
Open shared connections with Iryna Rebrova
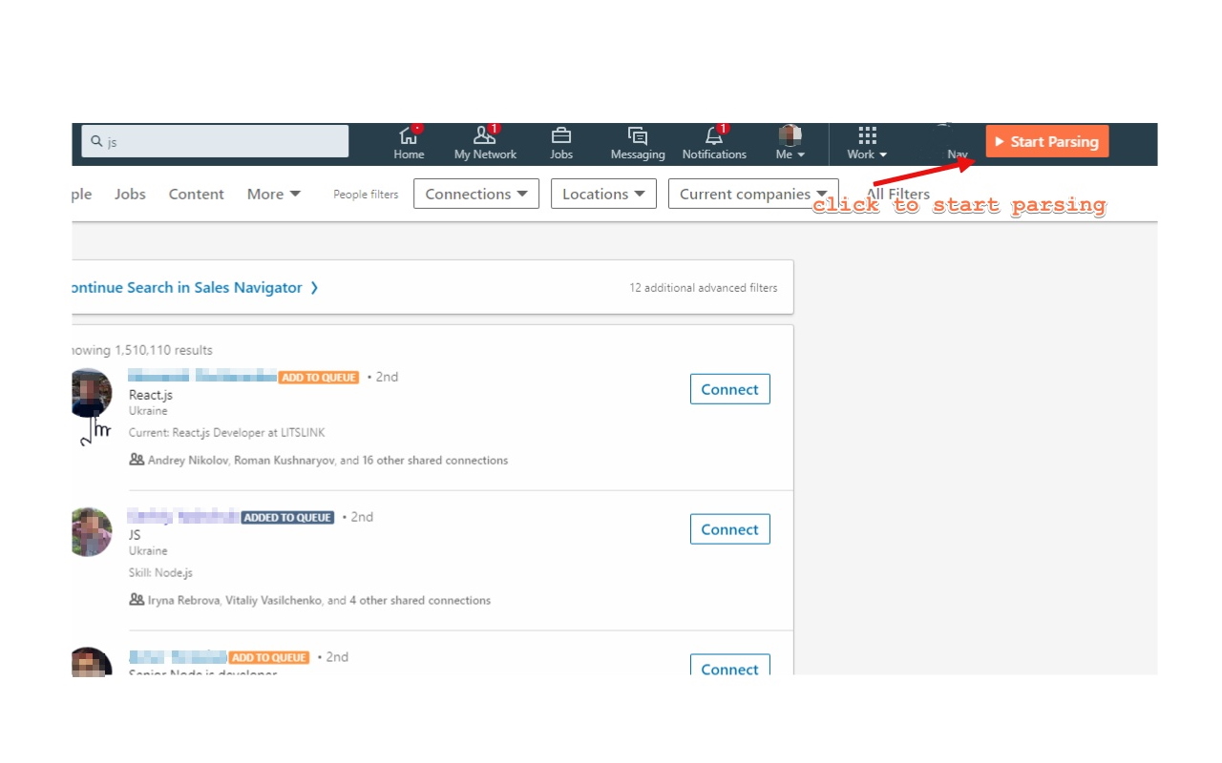tap(319, 601)
